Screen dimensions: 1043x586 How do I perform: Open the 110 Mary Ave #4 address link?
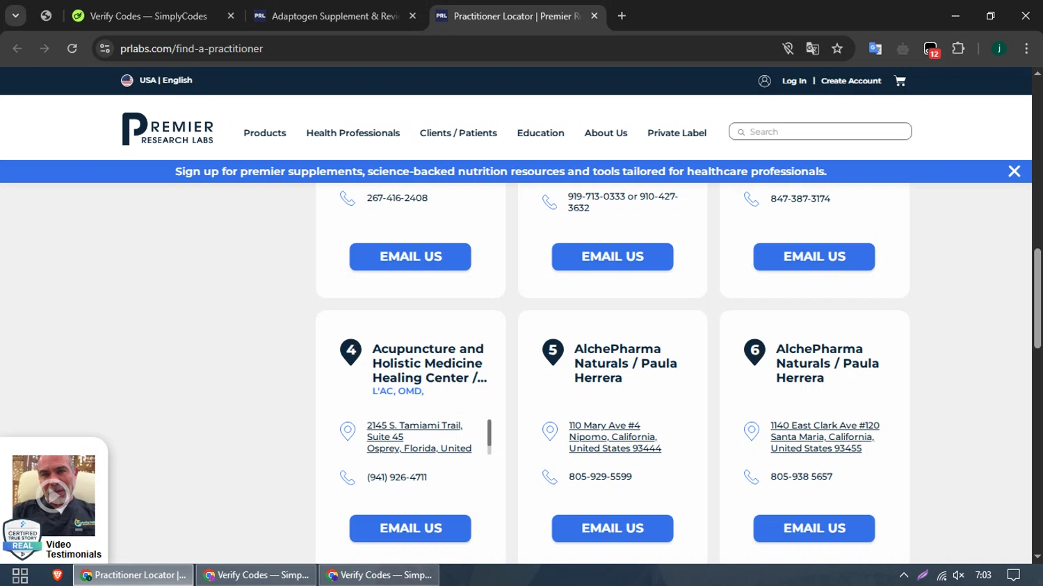tap(615, 437)
